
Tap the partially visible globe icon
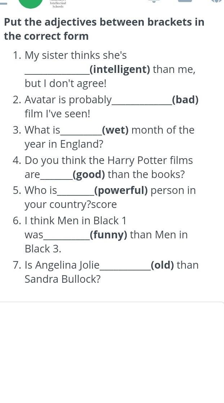[216, 1]
